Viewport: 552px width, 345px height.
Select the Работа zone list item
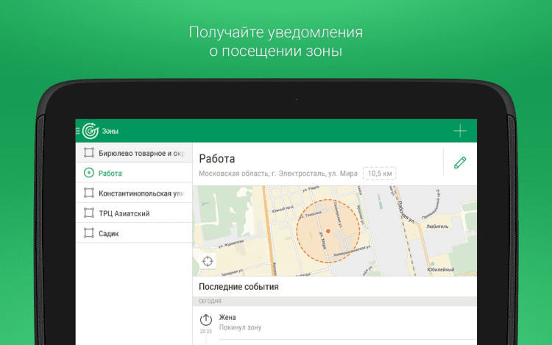(134, 173)
